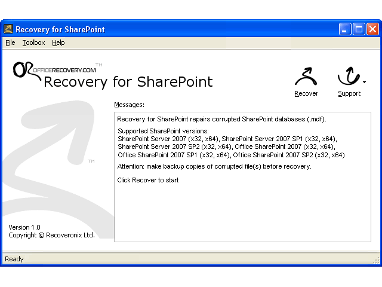Image resolution: width=382 pixels, height=287 pixels.
Task: Click the resize grip in status bar
Action: click(x=377, y=261)
